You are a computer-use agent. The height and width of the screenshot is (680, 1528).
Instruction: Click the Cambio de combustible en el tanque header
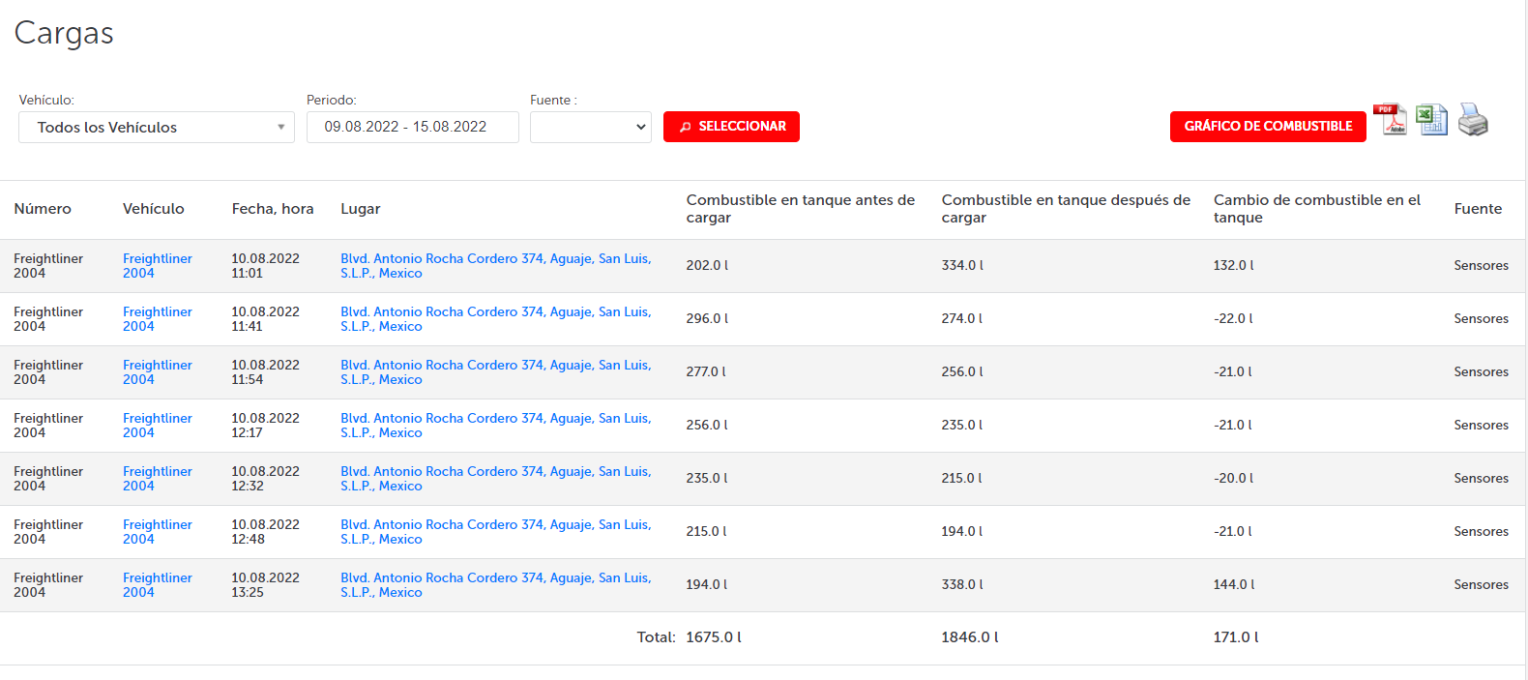(x=1317, y=209)
